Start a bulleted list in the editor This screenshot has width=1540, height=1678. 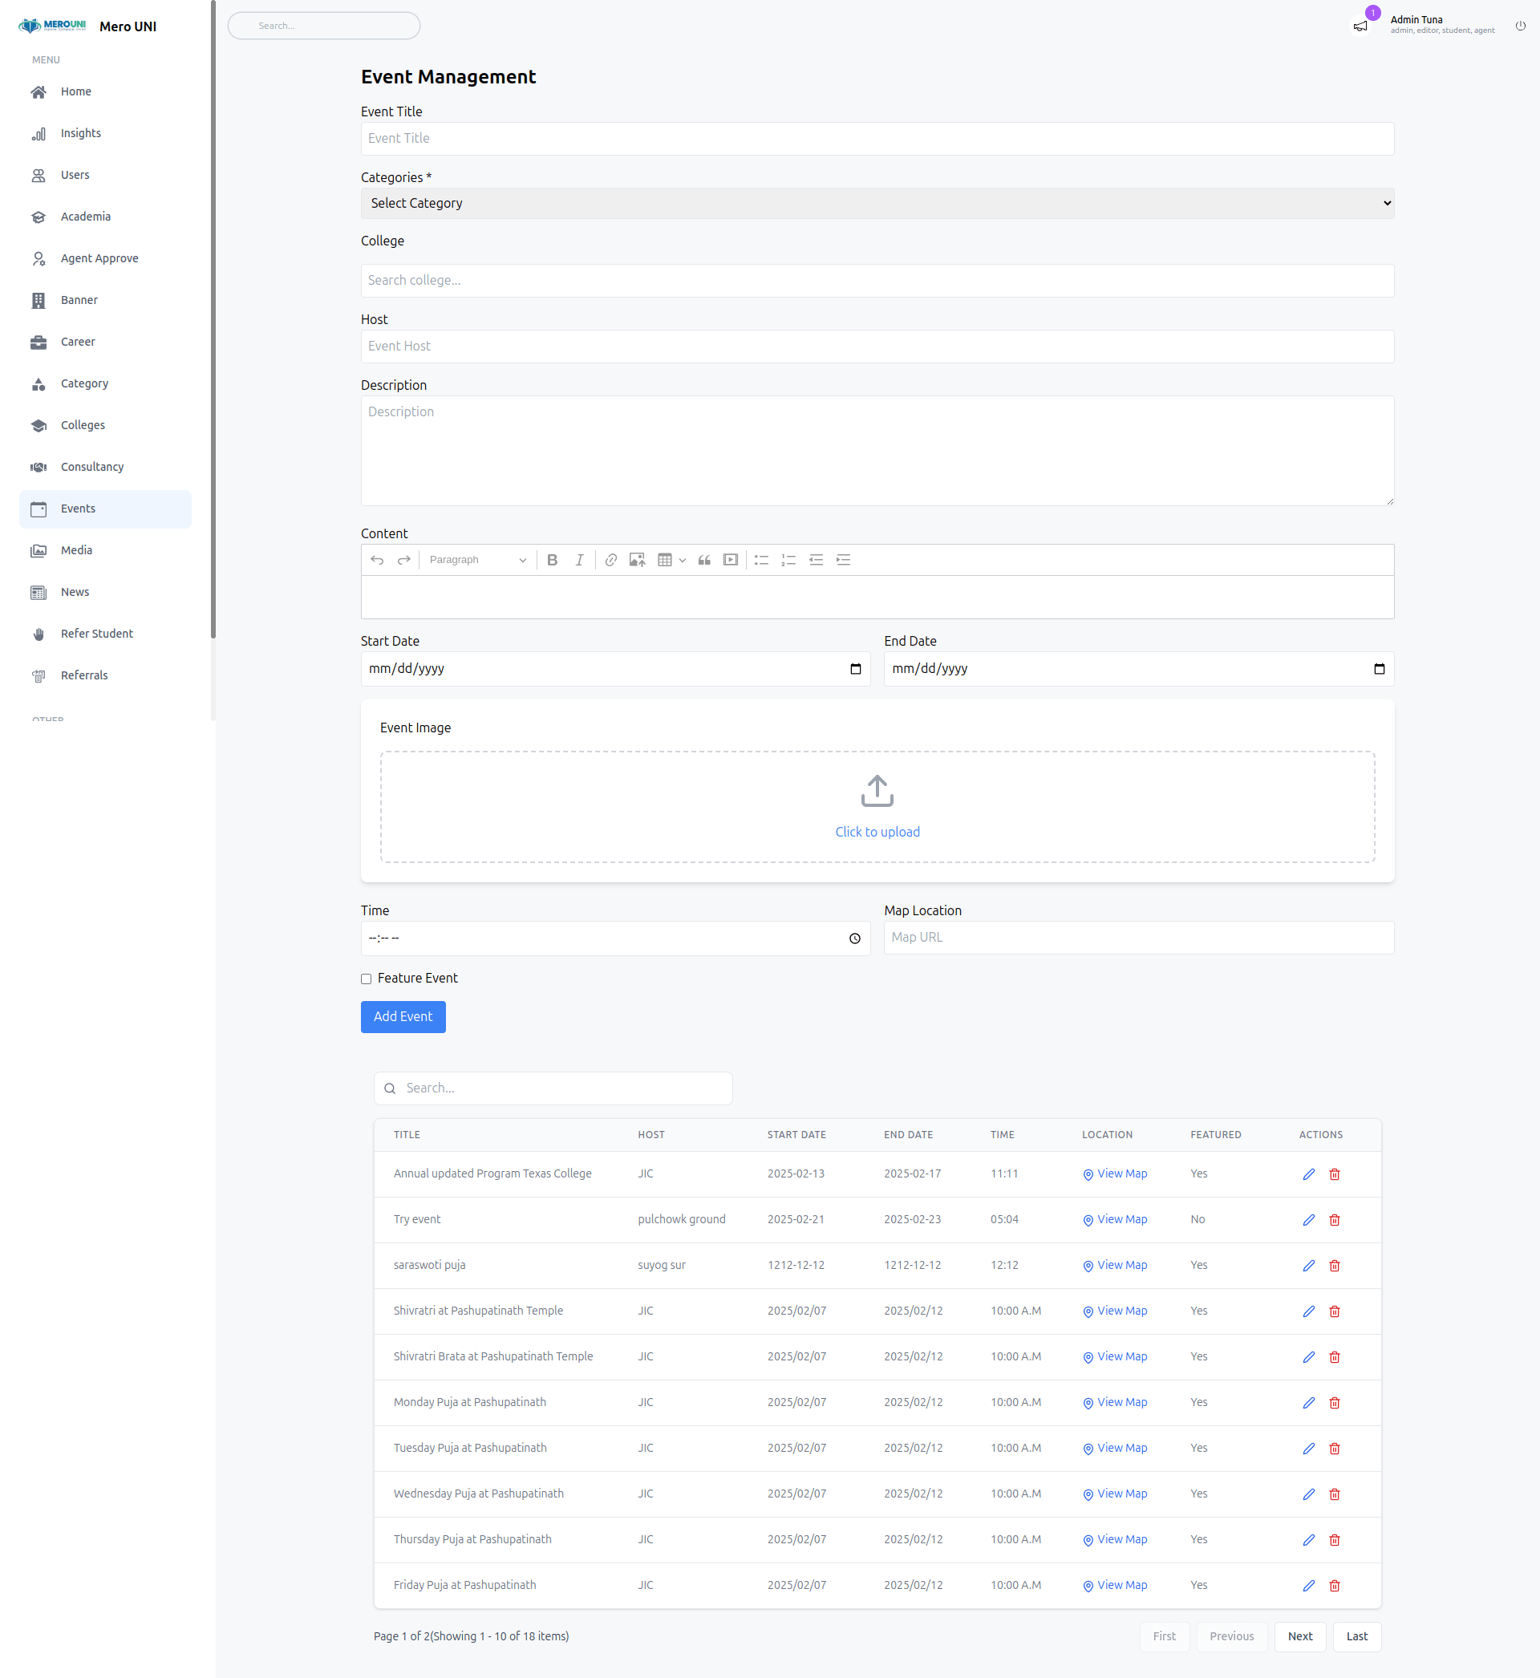click(x=761, y=559)
